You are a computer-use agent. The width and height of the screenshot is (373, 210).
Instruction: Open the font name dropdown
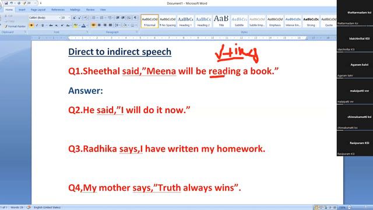[x=59, y=17]
